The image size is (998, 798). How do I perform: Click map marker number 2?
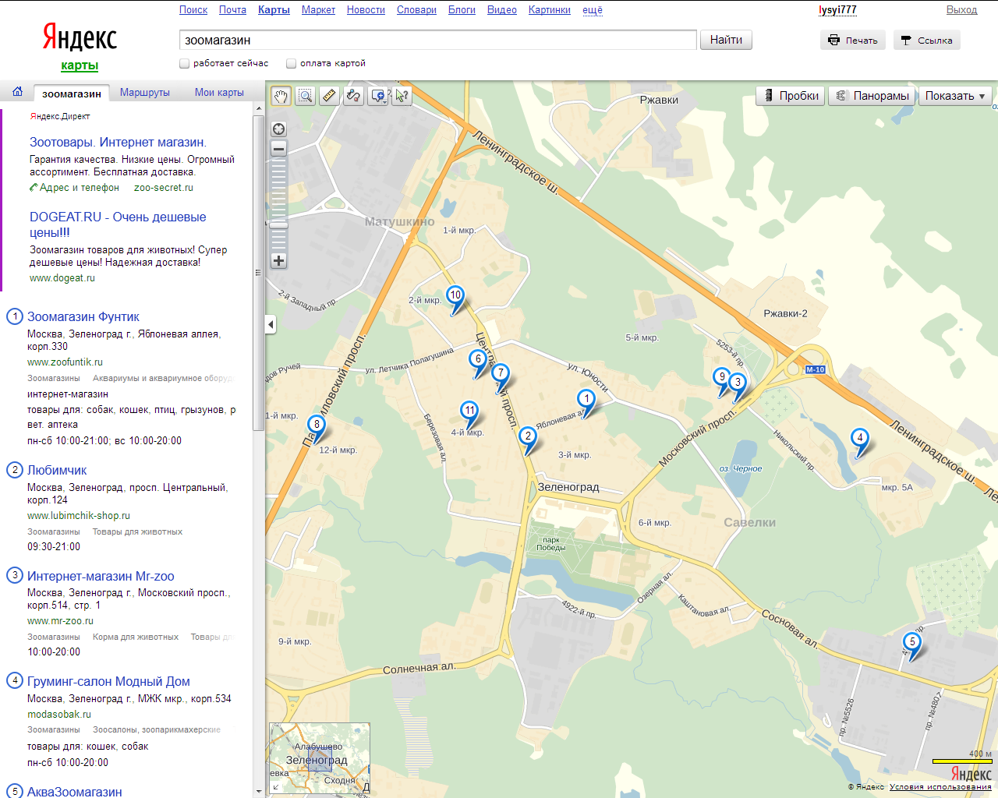pos(528,436)
